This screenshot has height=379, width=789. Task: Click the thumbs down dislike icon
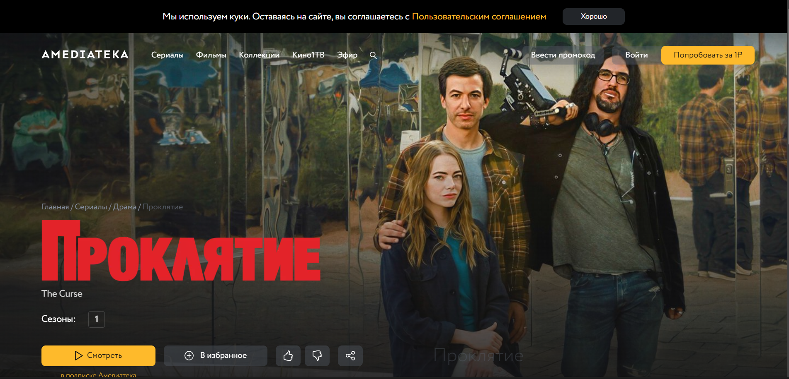point(317,356)
